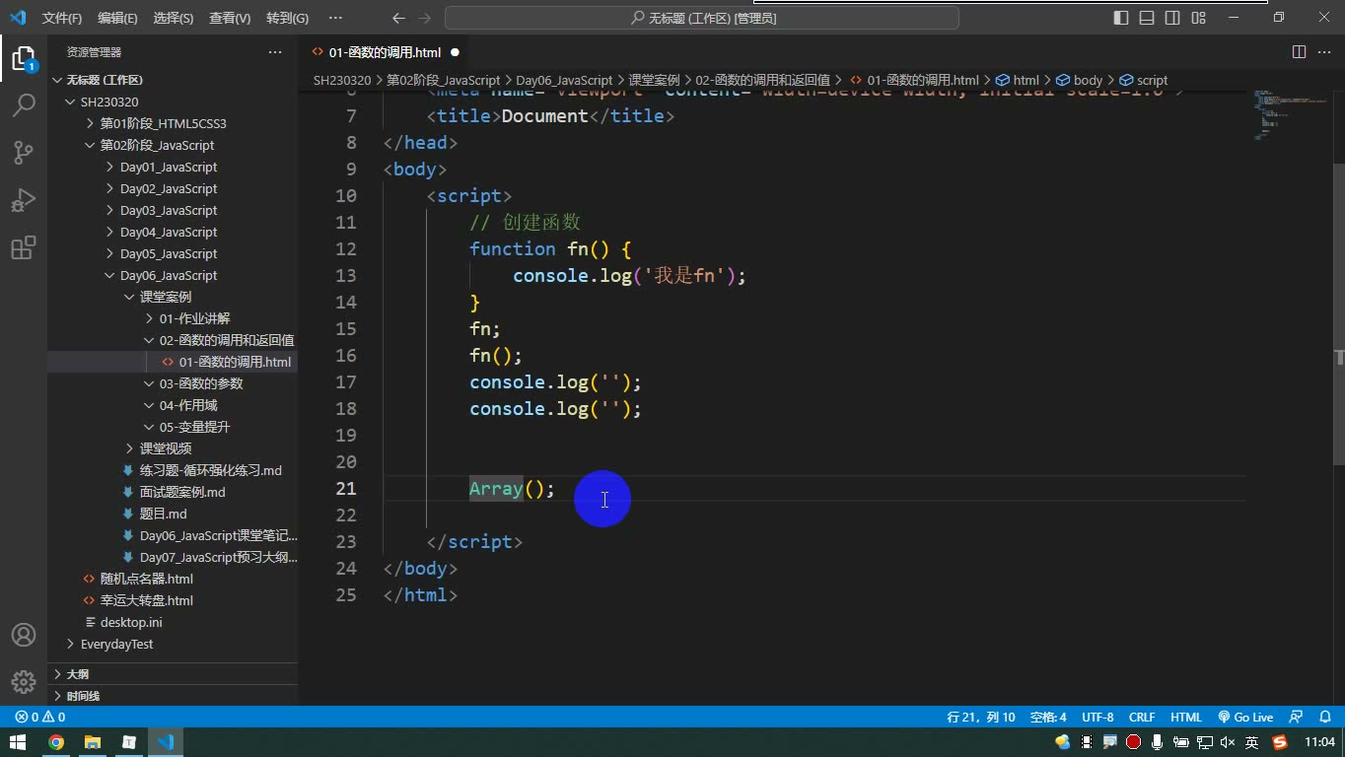
Task: Click the Split Editor icon
Action: 1299,52
